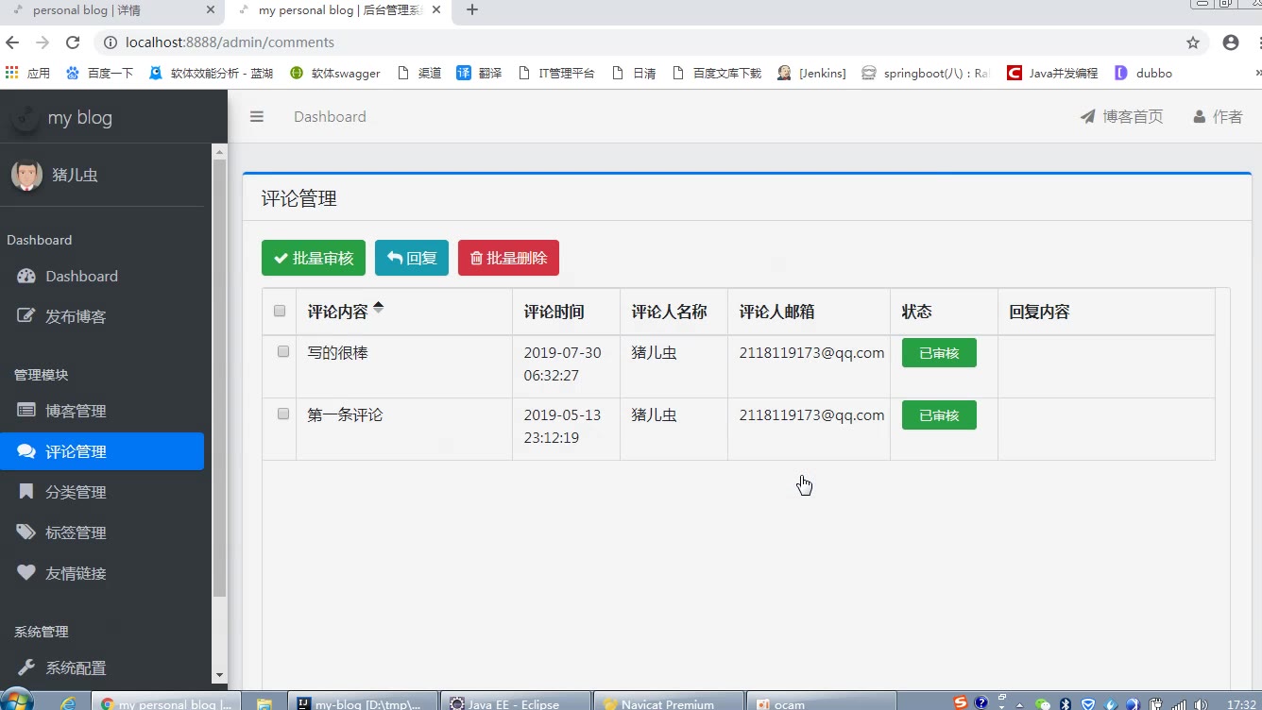Open the 百度一下 bookmark
This screenshot has width=1262, height=710.
point(100,73)
